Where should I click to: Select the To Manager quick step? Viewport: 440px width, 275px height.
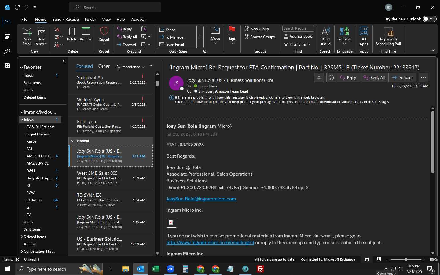tap(177, 37)
